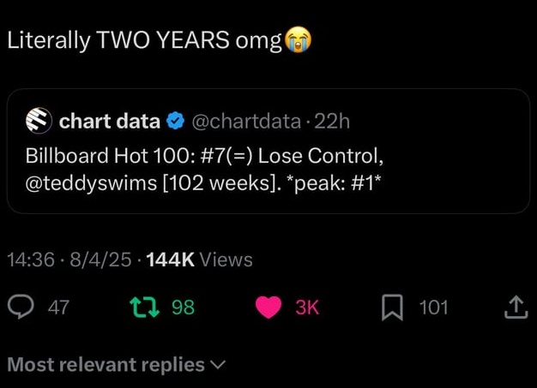Open the @chartdata handle
The image size is (537, 388).
pyautogui.click(x=246, y=122)
